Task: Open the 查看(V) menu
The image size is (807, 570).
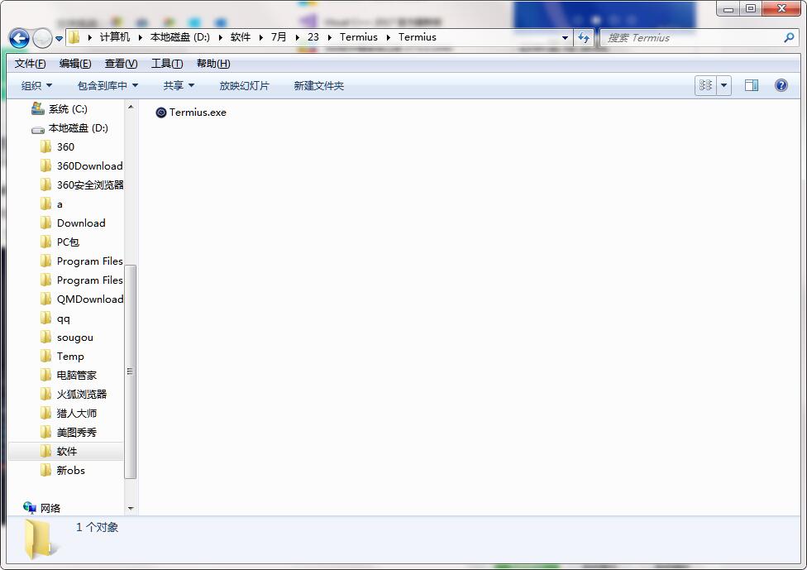Action: [x=121, y=64]
